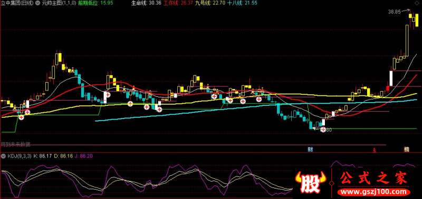
Task: Click the KDJ(9,3,3) parameter label
Action: (20, 156)
